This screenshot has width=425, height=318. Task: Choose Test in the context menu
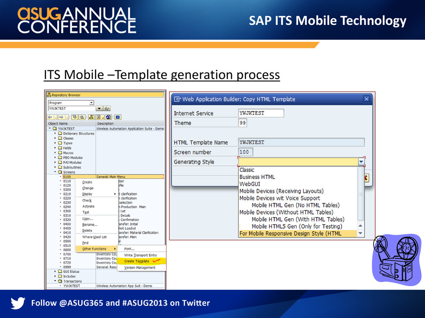point(96,212)
